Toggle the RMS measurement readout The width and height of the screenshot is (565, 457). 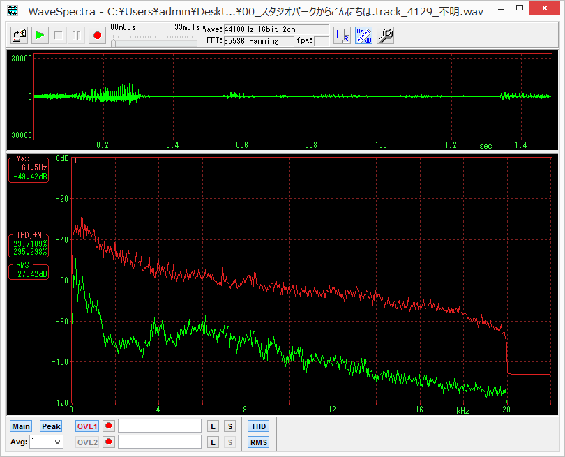[x=259, y=442]
